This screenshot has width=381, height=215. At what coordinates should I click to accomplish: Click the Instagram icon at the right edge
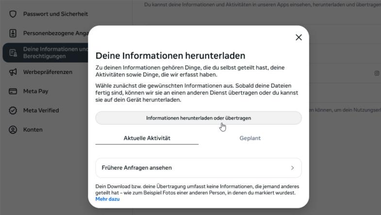click(377, 73)
